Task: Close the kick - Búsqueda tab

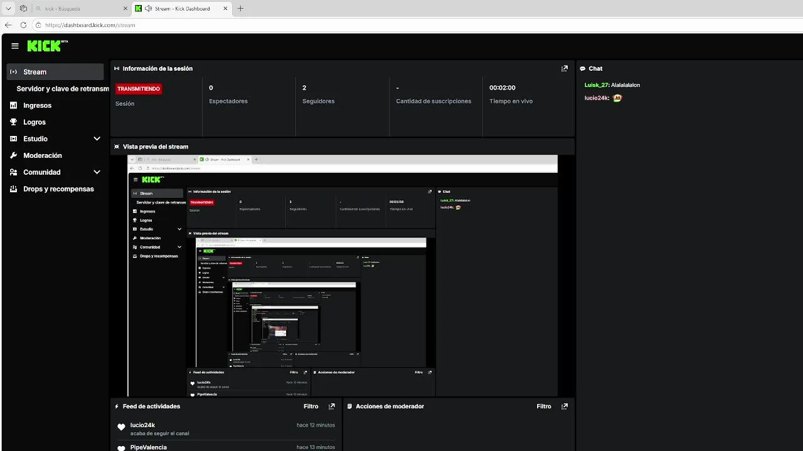Action: coord(125,9)
